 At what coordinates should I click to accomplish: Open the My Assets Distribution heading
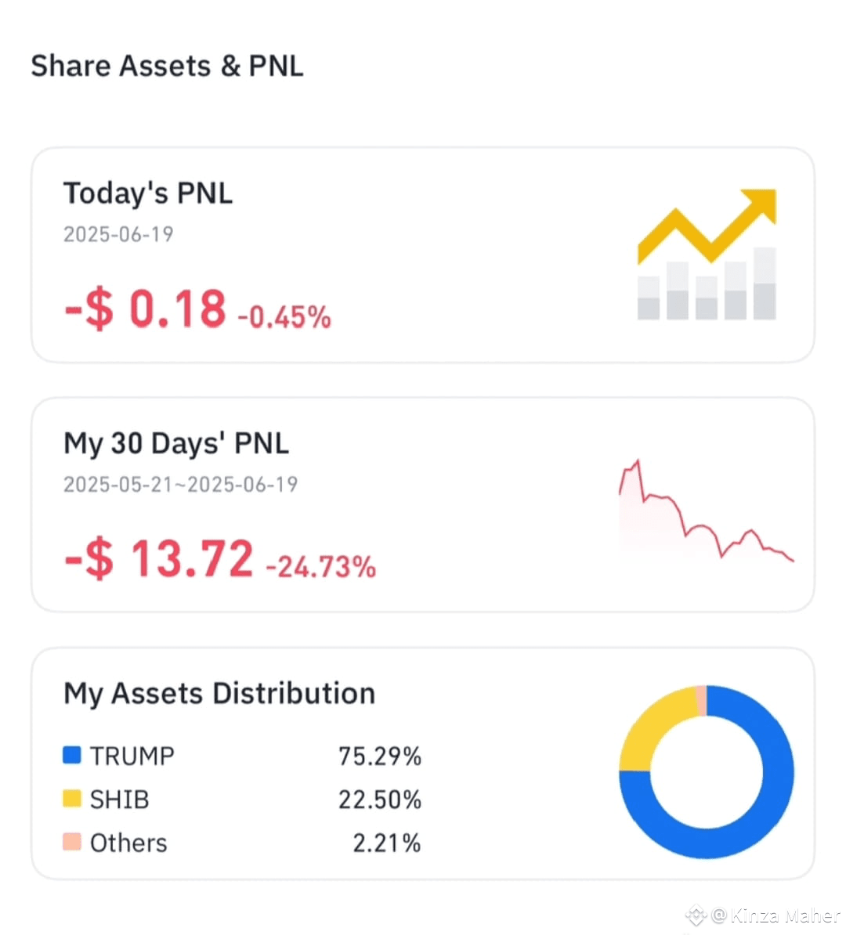point(219,694)
